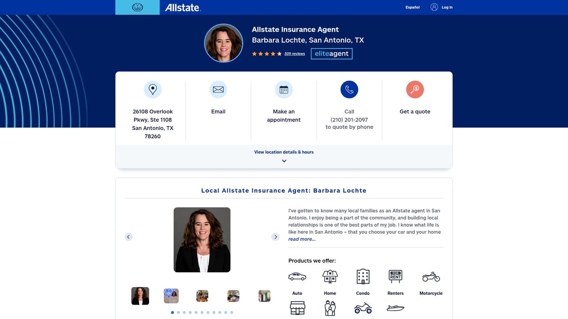Select the Auto insurance car icon

[297, 276]
